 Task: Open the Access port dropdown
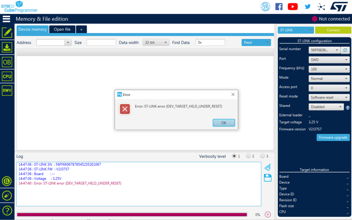pos(329,88)
